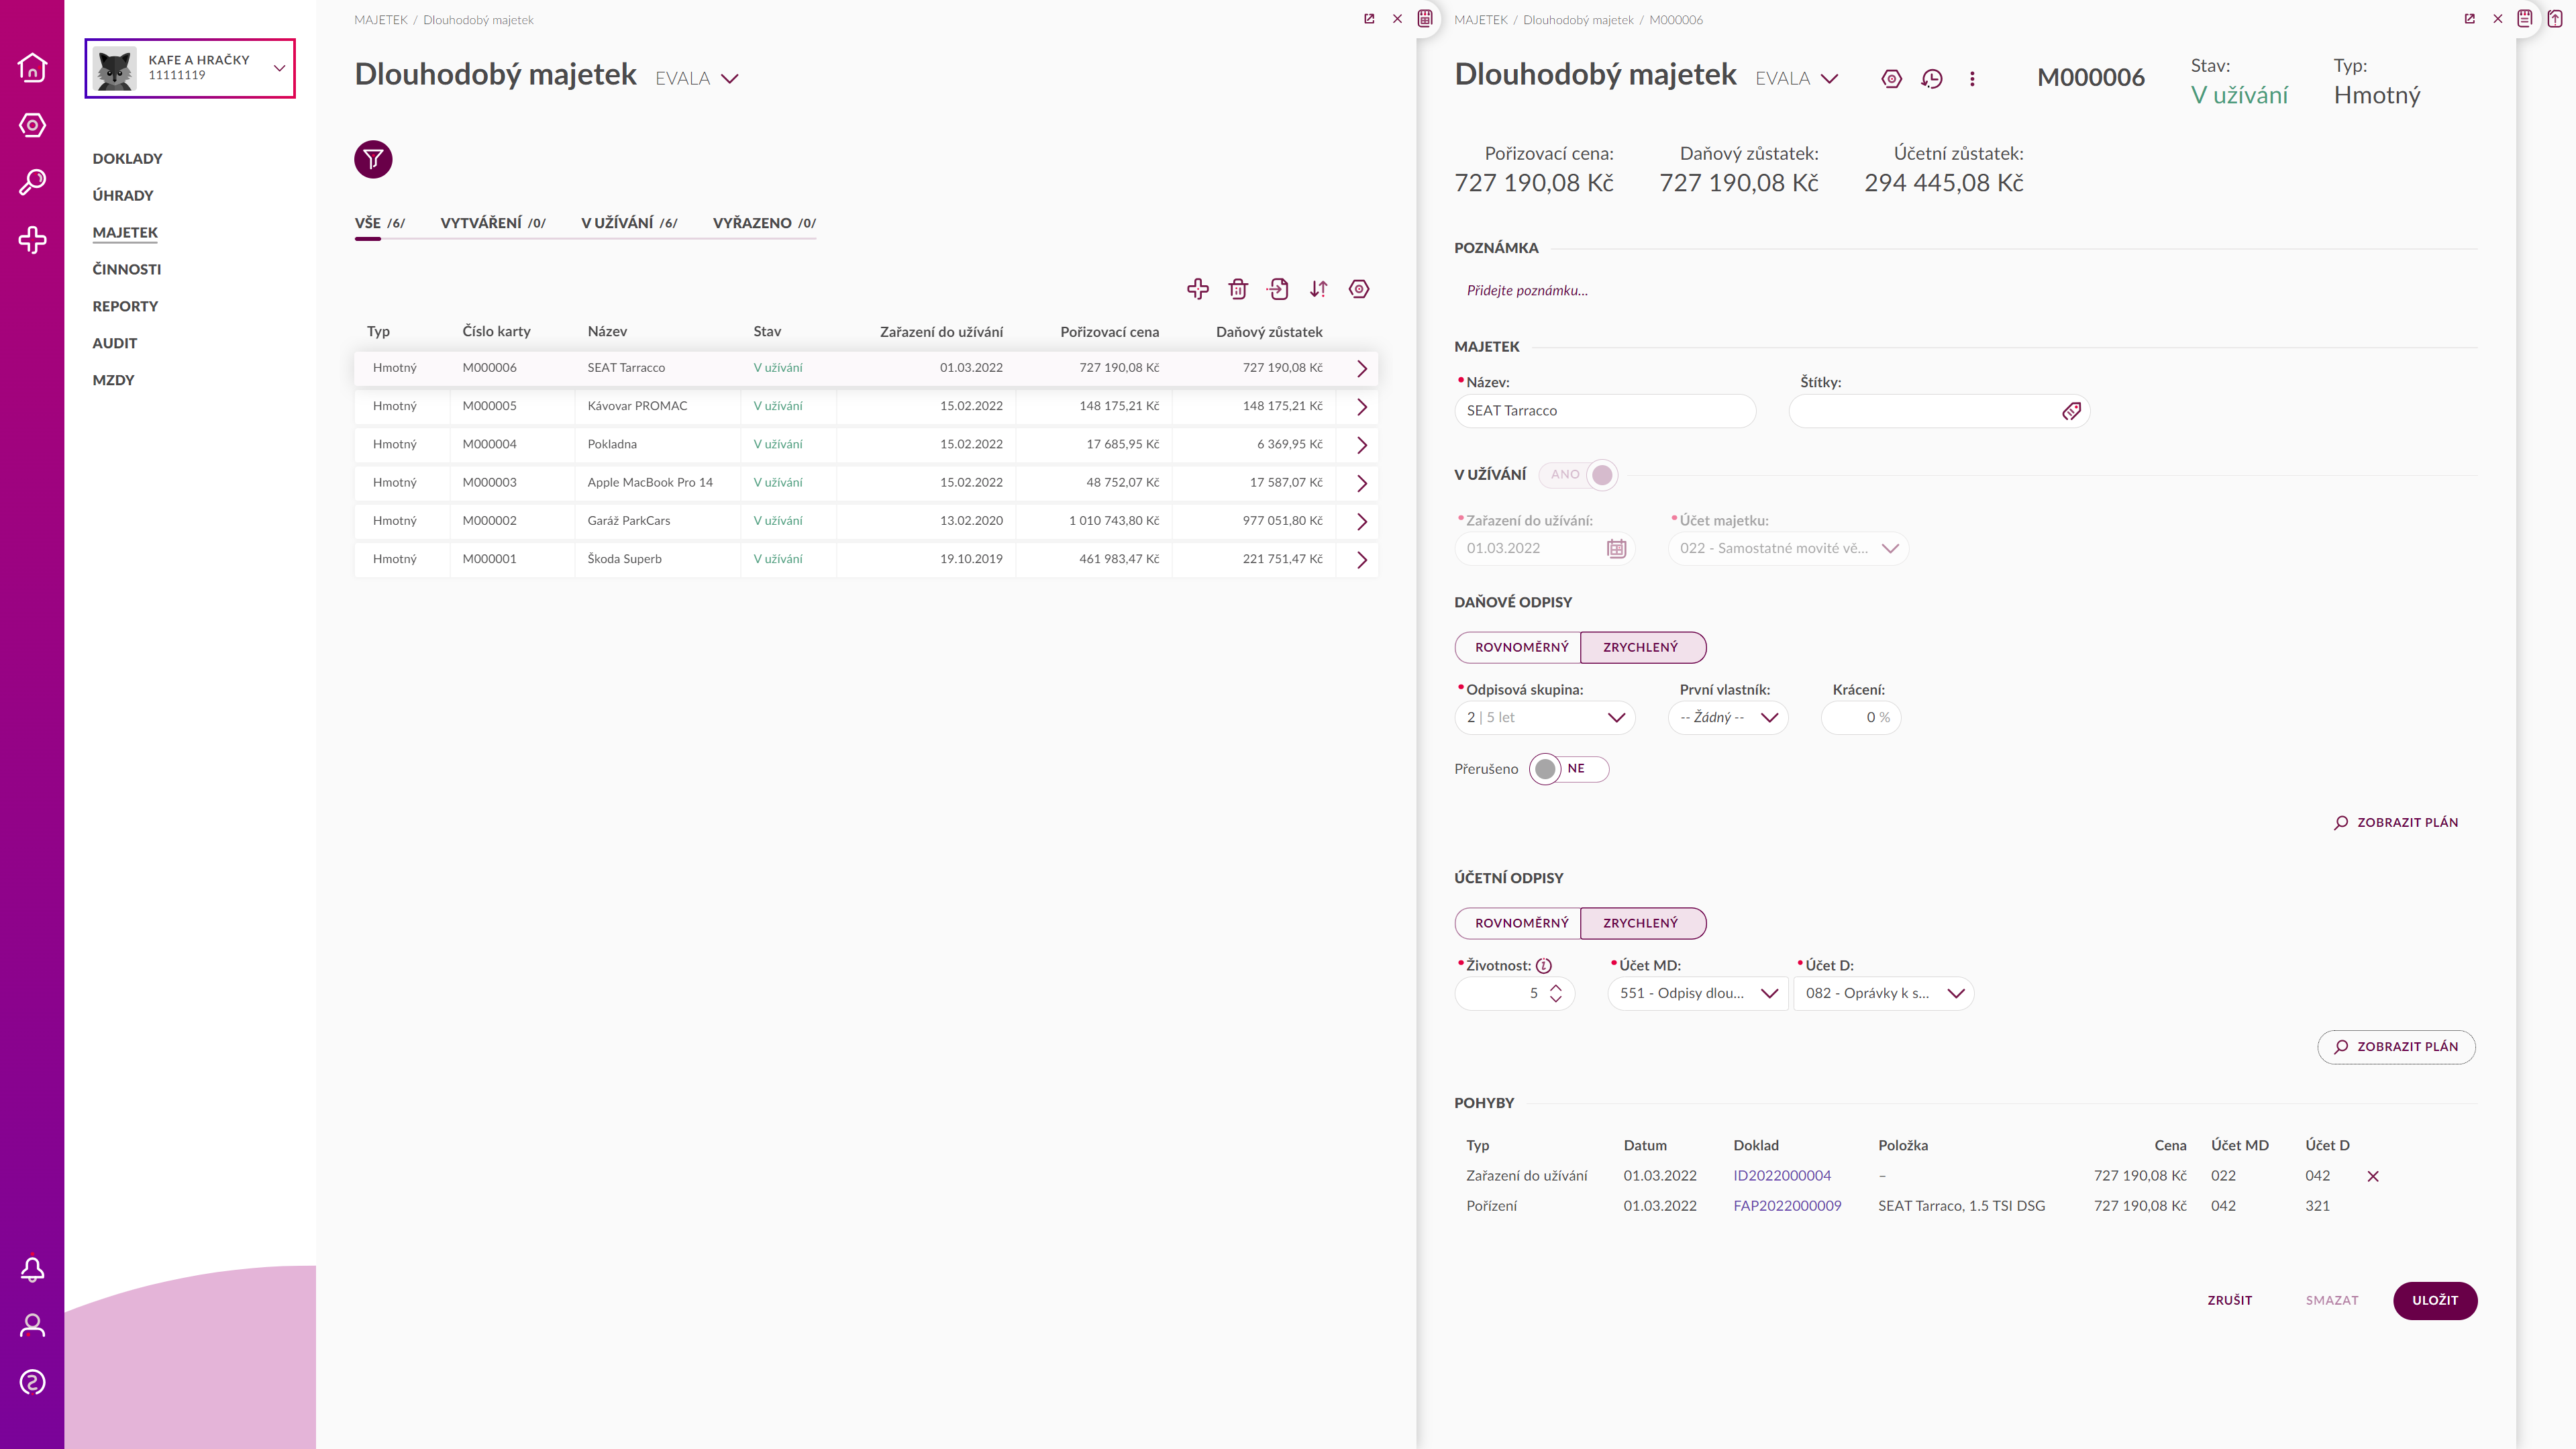Open detail panel in new window icon
The height and width of the screenshot is (1449, 2576).
[2469, 19]
